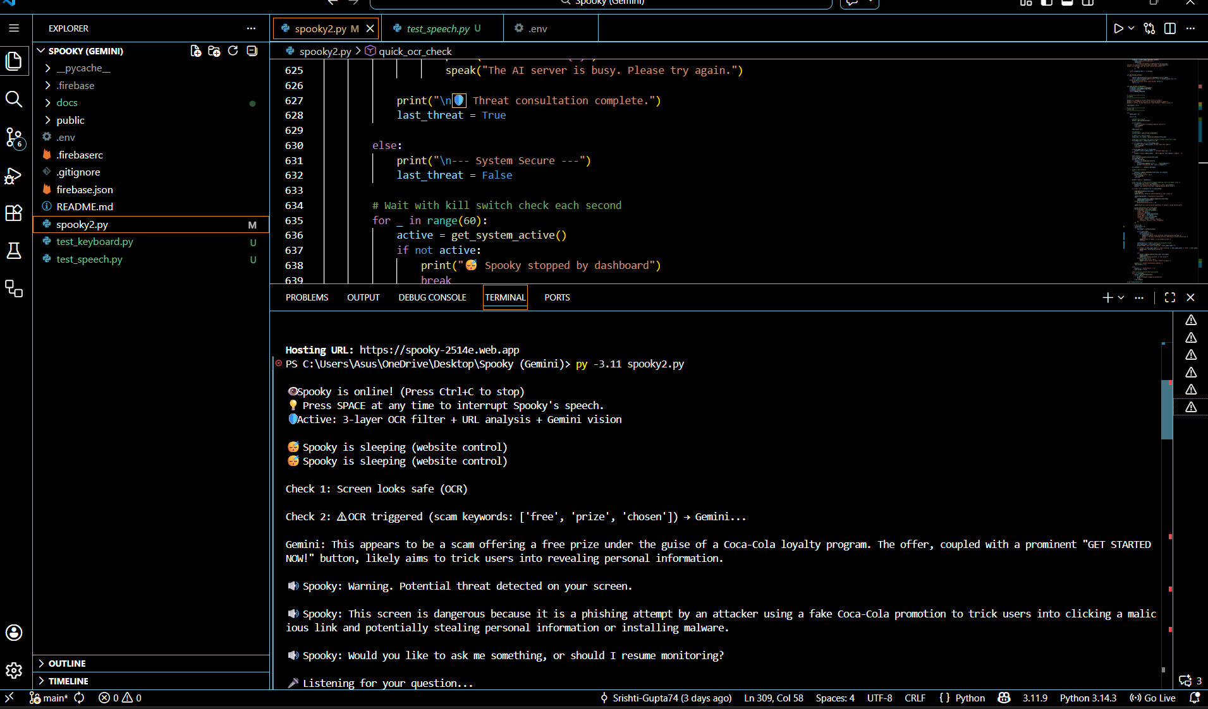The height and width of the screenshot is (709, 1208).
Task: Open the Run and Debug view
Action: click(14, 176)
